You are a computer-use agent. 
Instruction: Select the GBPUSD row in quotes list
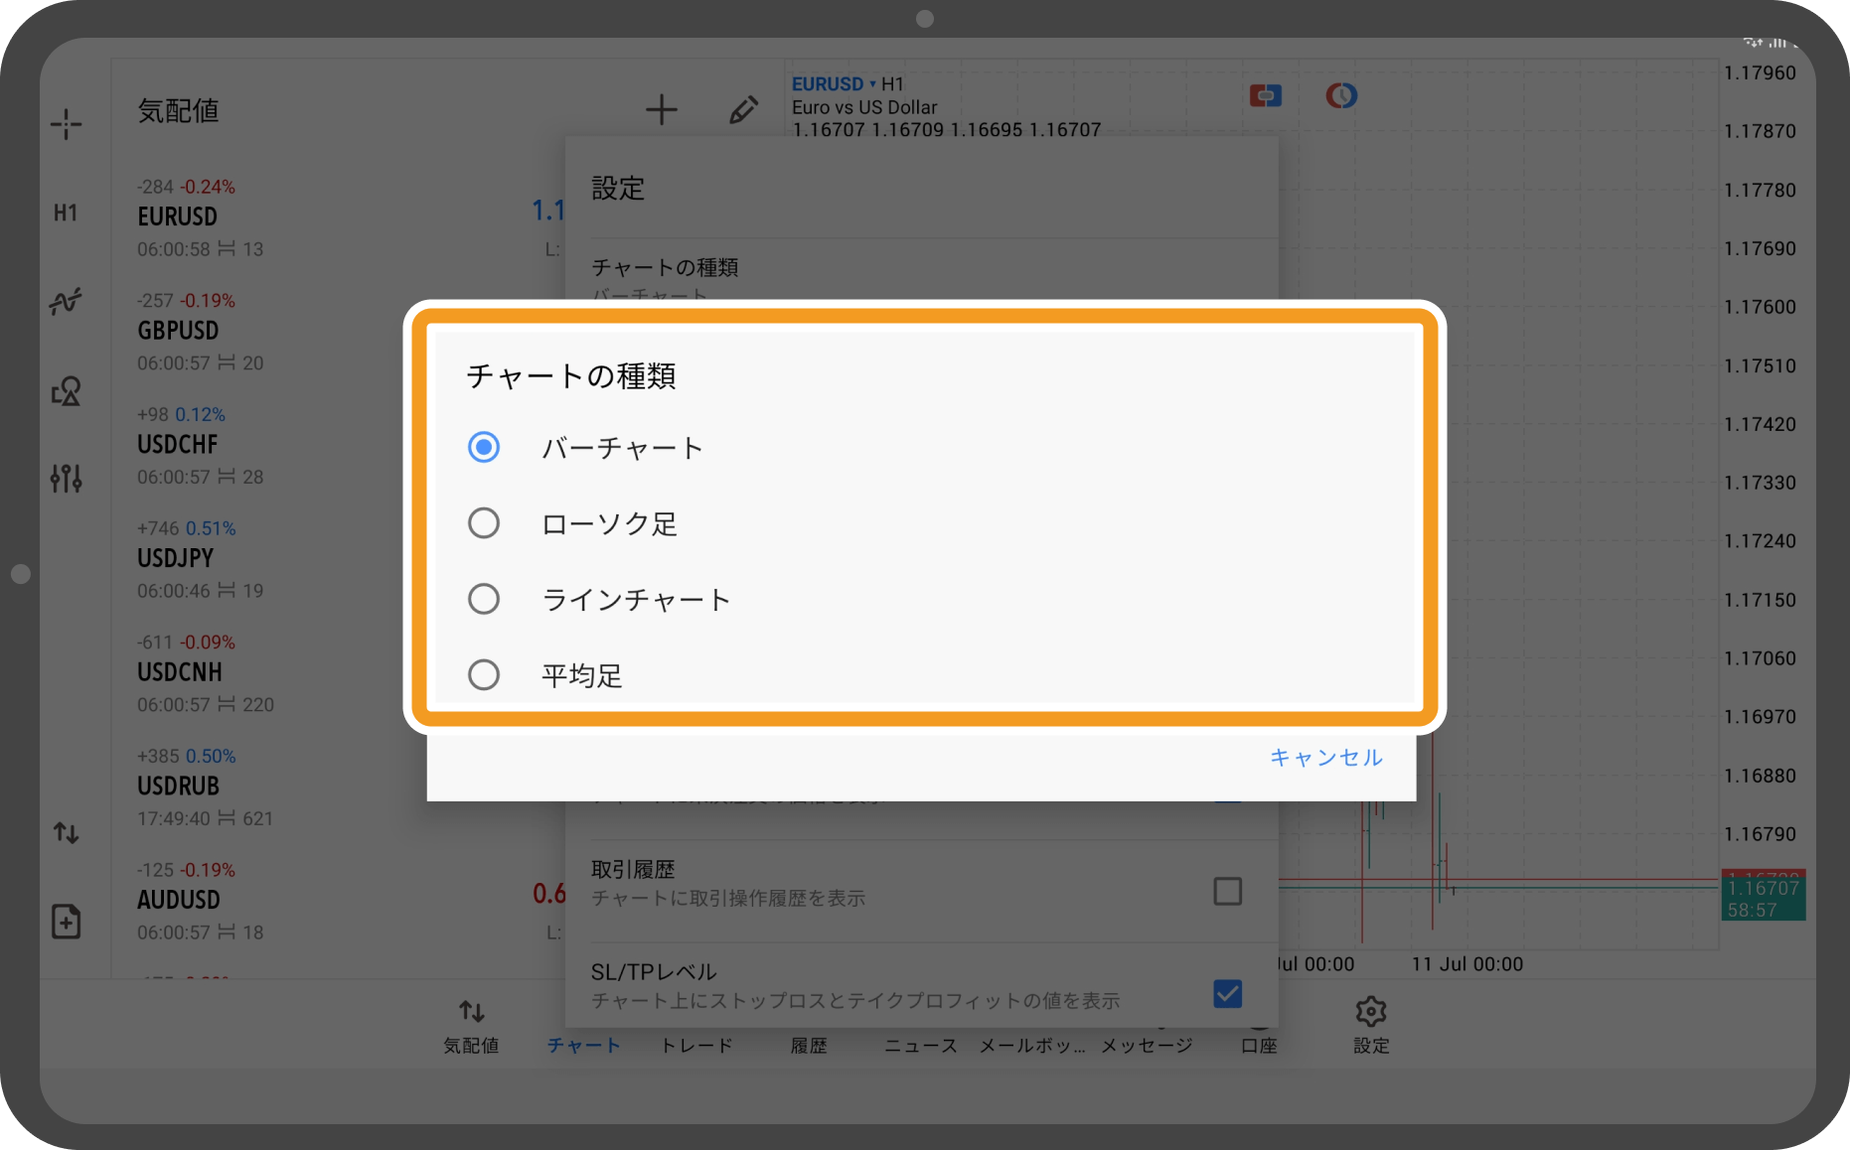coord(338,332)
